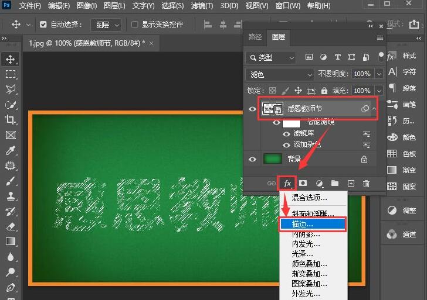Open the 样式 panel
Viewport: 427px width, 300px height.
pyautogui.click(x=402, y=56)
